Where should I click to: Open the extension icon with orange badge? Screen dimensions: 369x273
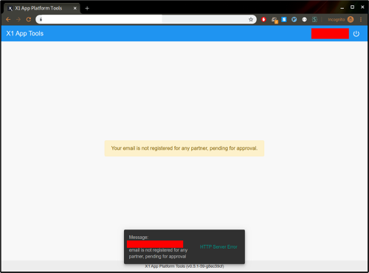coord(275,20)
